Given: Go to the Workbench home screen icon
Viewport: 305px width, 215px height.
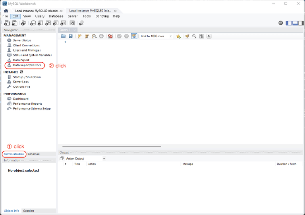Looking at the screenshot, I should 6,11.
